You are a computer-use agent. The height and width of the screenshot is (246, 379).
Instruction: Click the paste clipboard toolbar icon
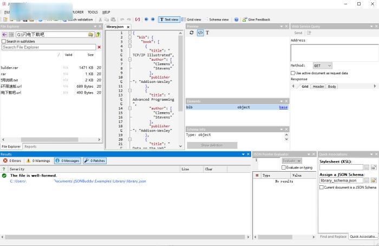click(x=113, y=20)
